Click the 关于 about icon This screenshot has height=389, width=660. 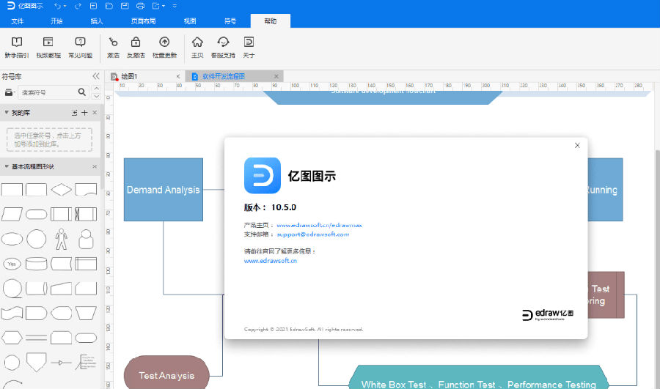coord(249,47)
